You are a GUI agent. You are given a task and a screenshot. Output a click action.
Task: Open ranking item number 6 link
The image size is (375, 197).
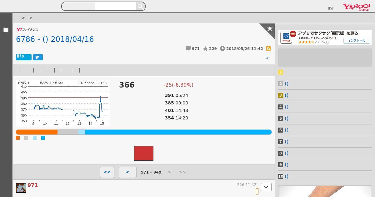[287, 130]
